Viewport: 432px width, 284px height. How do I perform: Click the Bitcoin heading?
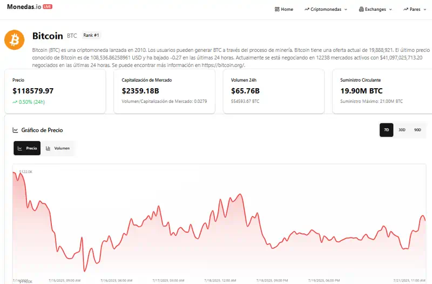click(x=48, y=36)
